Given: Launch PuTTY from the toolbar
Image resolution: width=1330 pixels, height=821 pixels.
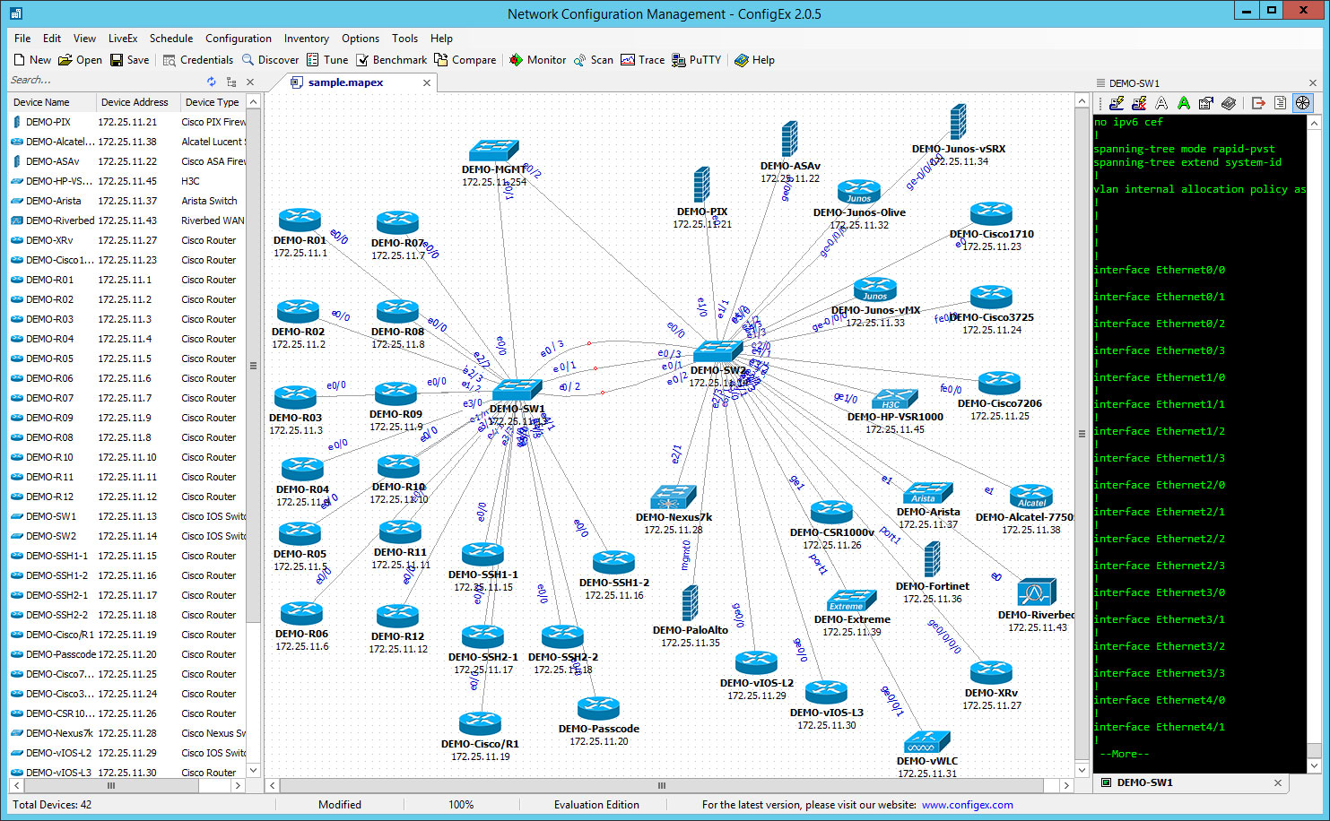Looking at the screenshot, I should click(696, 60).
